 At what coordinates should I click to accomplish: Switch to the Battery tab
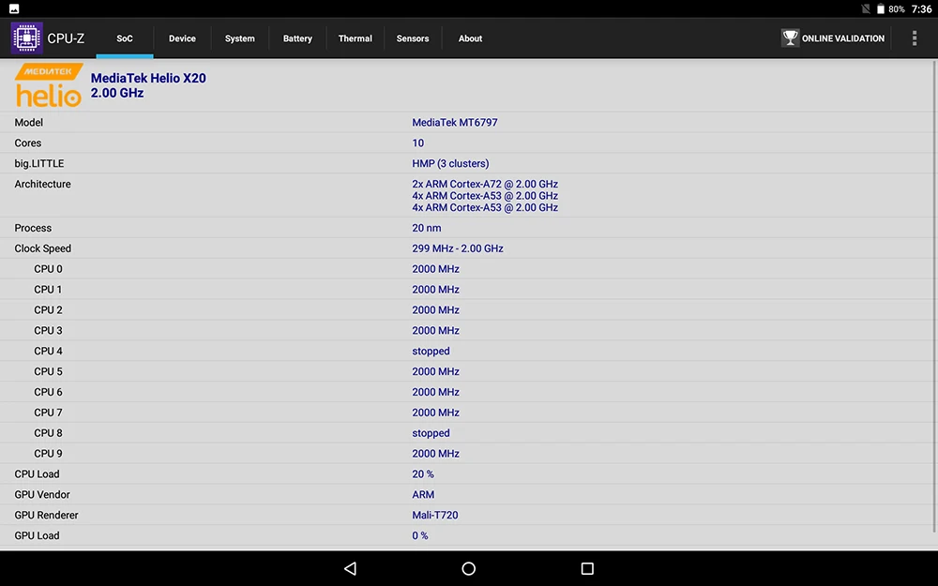tap(297, 38)
